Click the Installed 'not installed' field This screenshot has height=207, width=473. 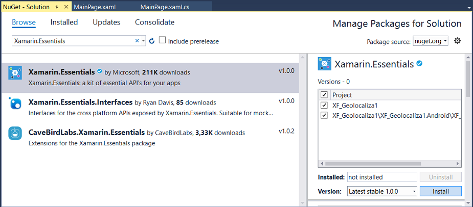point(382,177)
